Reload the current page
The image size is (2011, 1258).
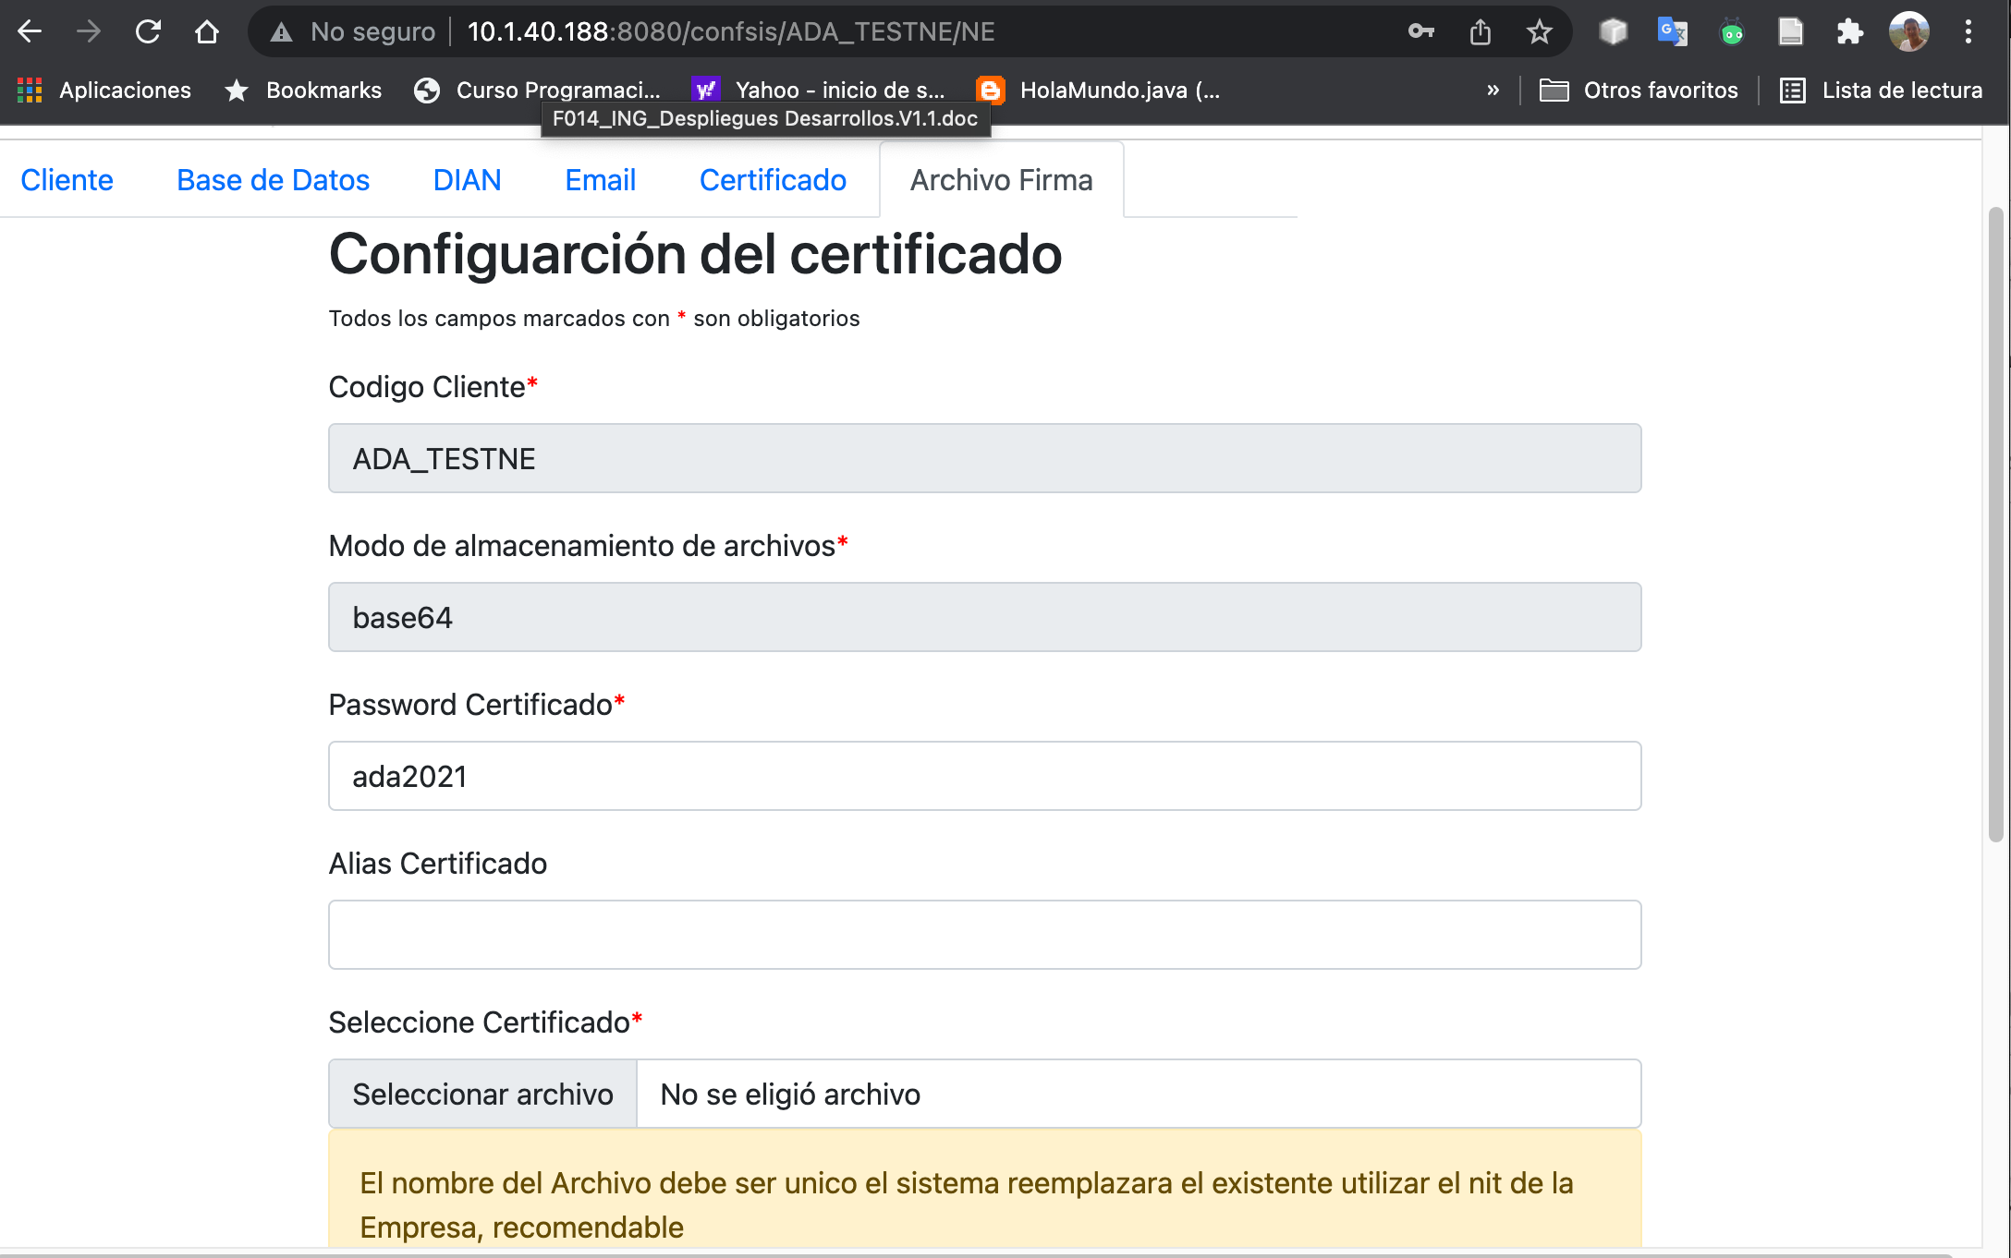[x=148, y=31]
